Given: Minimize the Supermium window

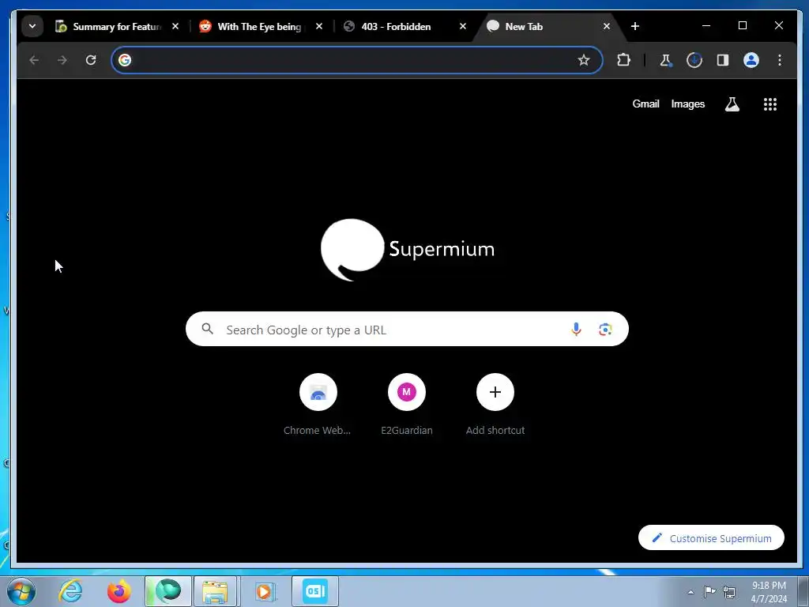Looking at the screenshot, I should coord(706,26).
